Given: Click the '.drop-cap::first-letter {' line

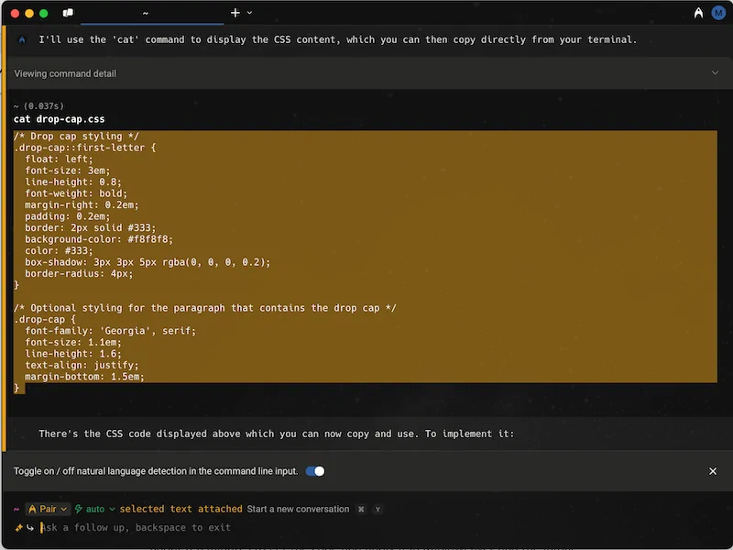Looking at the screenshot, I should [x=85, y=148].
